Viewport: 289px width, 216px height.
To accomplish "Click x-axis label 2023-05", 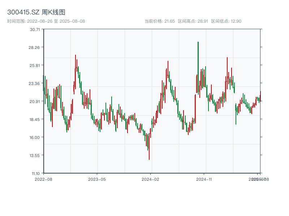I will (x=97, y=179).
